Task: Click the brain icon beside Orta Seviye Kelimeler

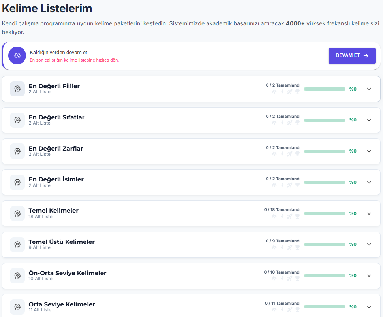Action: [17, 307]
